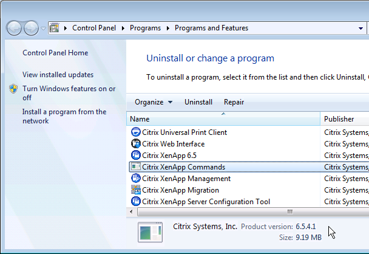Image resolution: width=369 pixels, height=254 pixels.
Task: Open the address bar history dropdown
Action: tap(361, 29)
